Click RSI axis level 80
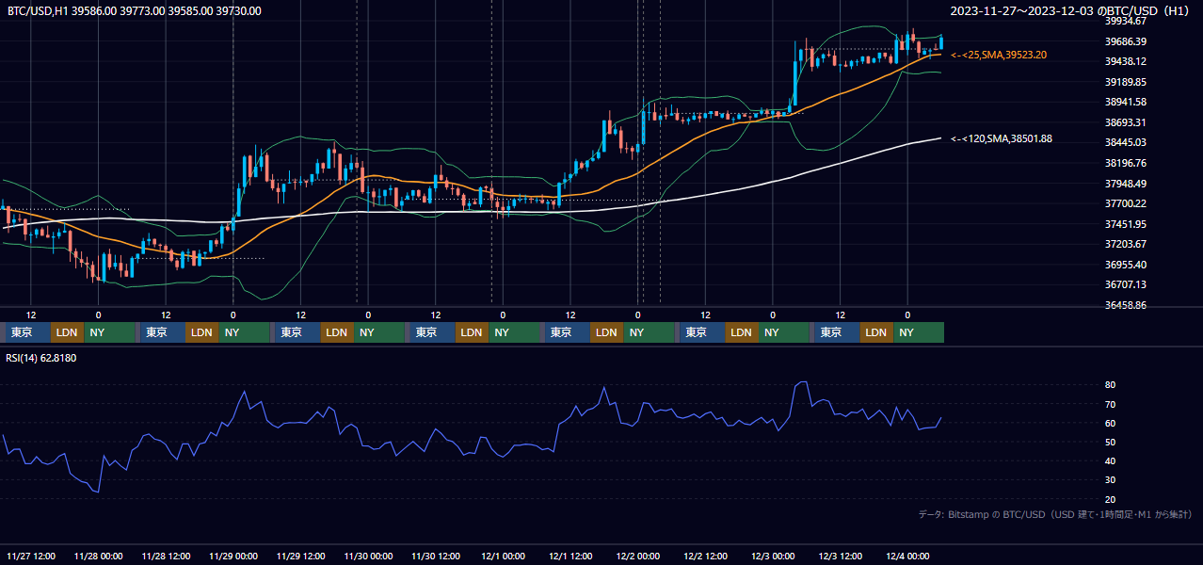 coord(1110,385)
